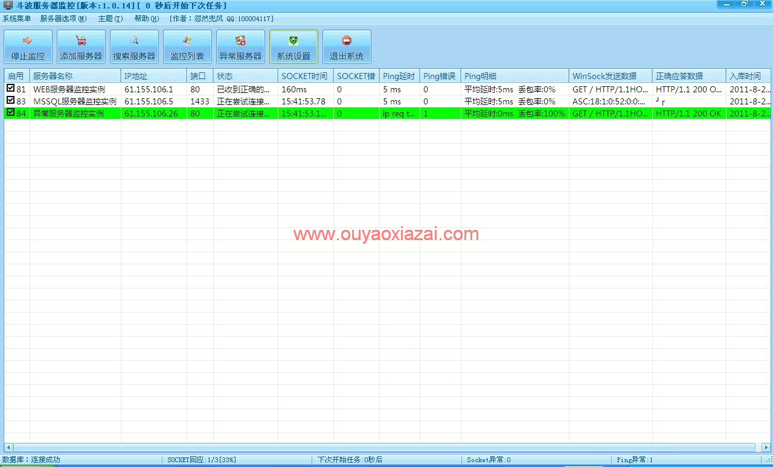The image size is (773, 467).
Task: Sort by 端口 column header
Action: (x=200, y=76)
